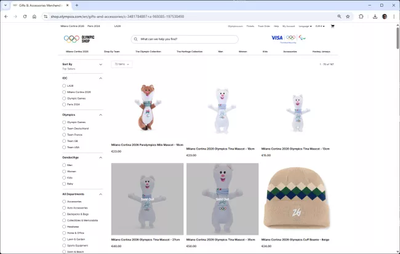Open the 72 Items per-page dropdown
Screen dimensions: 400x254
121,64
